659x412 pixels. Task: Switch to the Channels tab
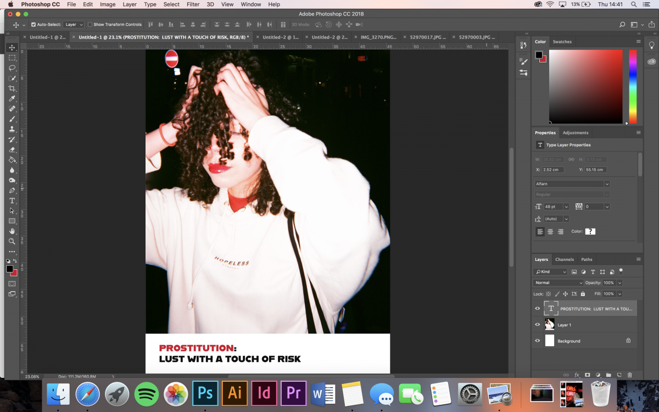pos(564,259)
